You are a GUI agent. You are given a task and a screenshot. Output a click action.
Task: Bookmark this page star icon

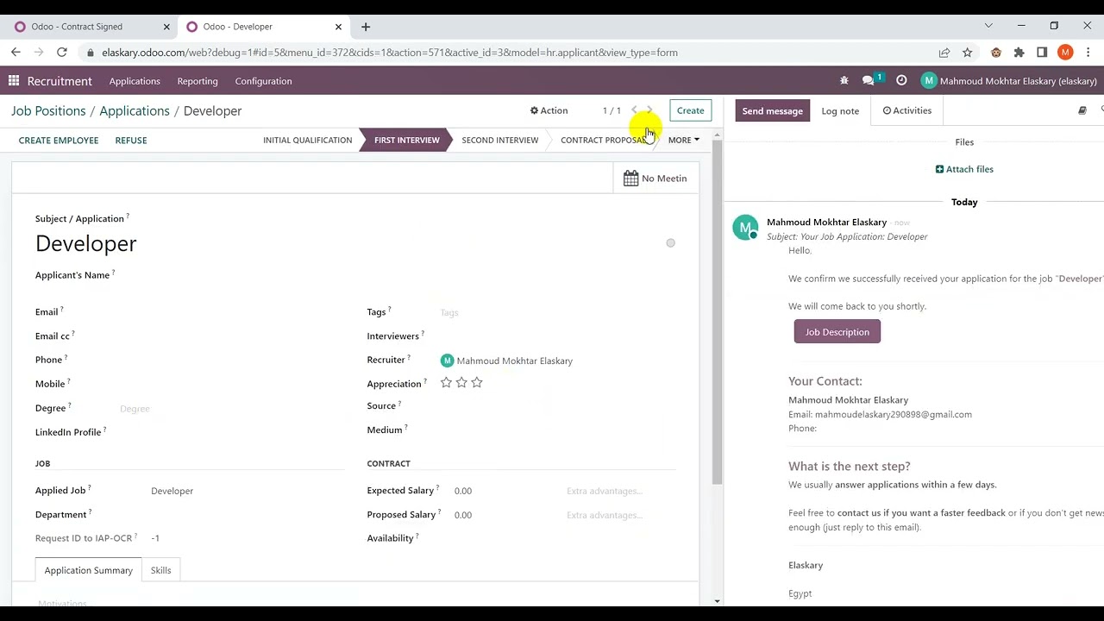click(967, 53)
